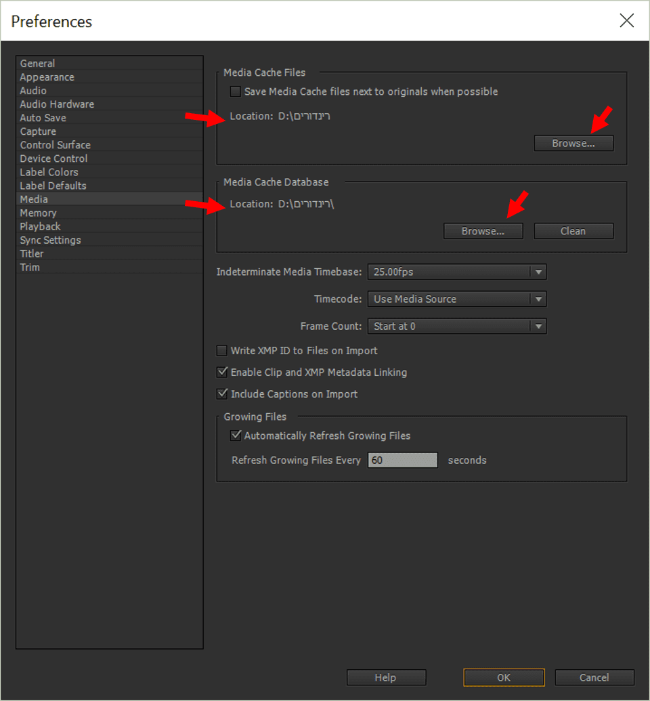
Task: Disable Enable Clip and XMP Metadata Linking
Action: coord(221,372)
